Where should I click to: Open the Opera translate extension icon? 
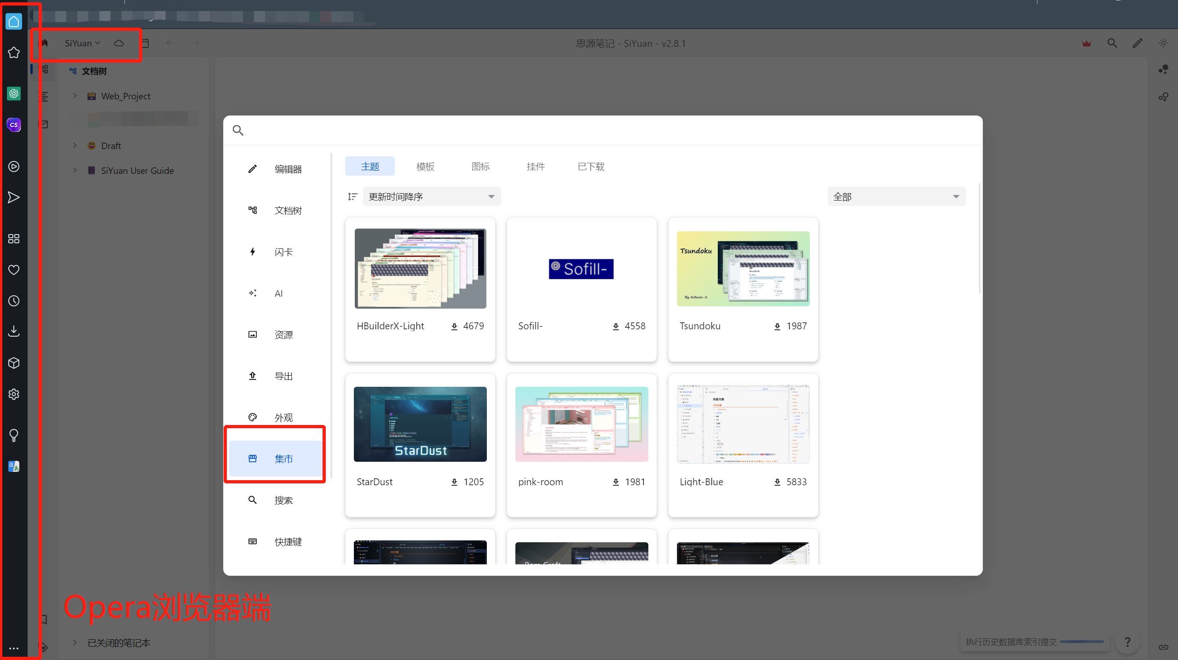14,466
